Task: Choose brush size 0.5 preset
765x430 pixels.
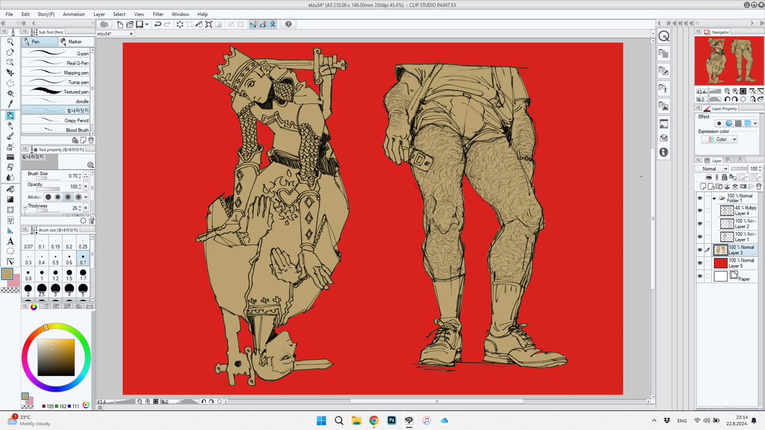Action: pos(56,259)
